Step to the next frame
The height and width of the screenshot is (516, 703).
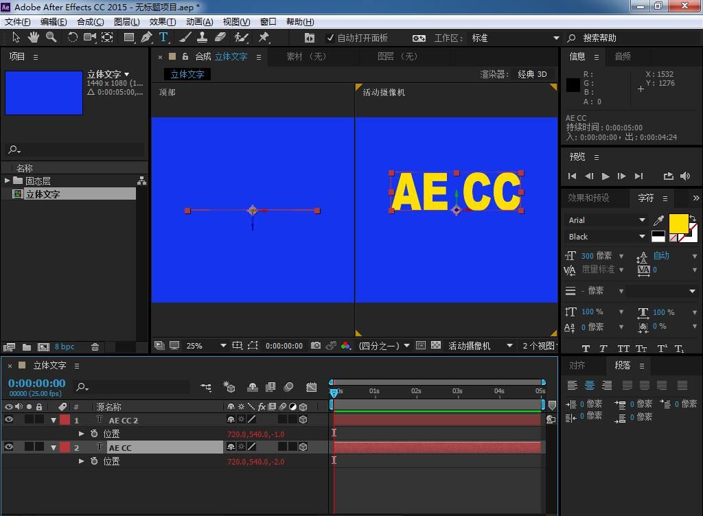[621, 176]
